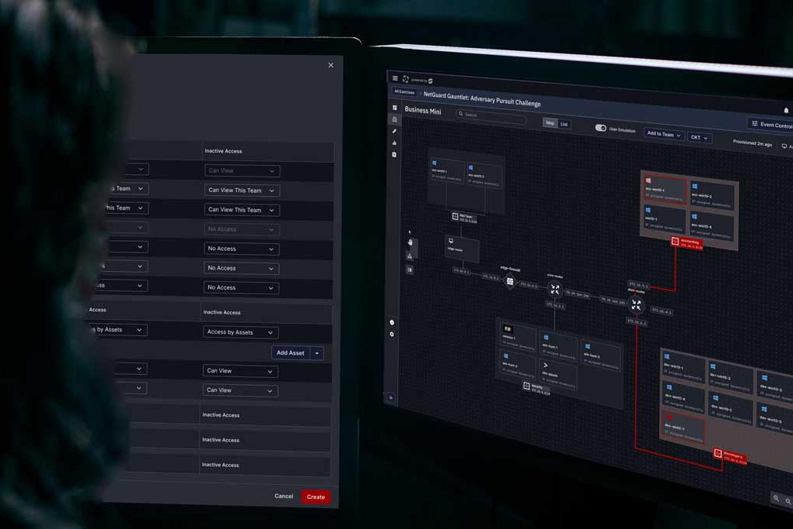Switch to List view
793x529 pixels.
[565, 124]
